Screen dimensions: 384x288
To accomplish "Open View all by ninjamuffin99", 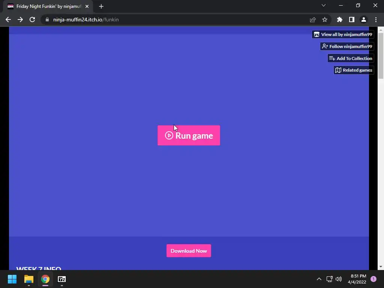I will coord(343,34).
